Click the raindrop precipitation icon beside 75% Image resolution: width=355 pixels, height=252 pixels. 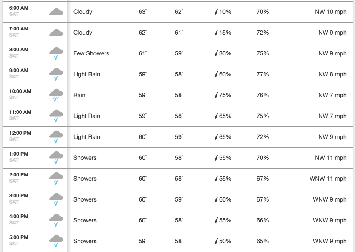point(216,95)
